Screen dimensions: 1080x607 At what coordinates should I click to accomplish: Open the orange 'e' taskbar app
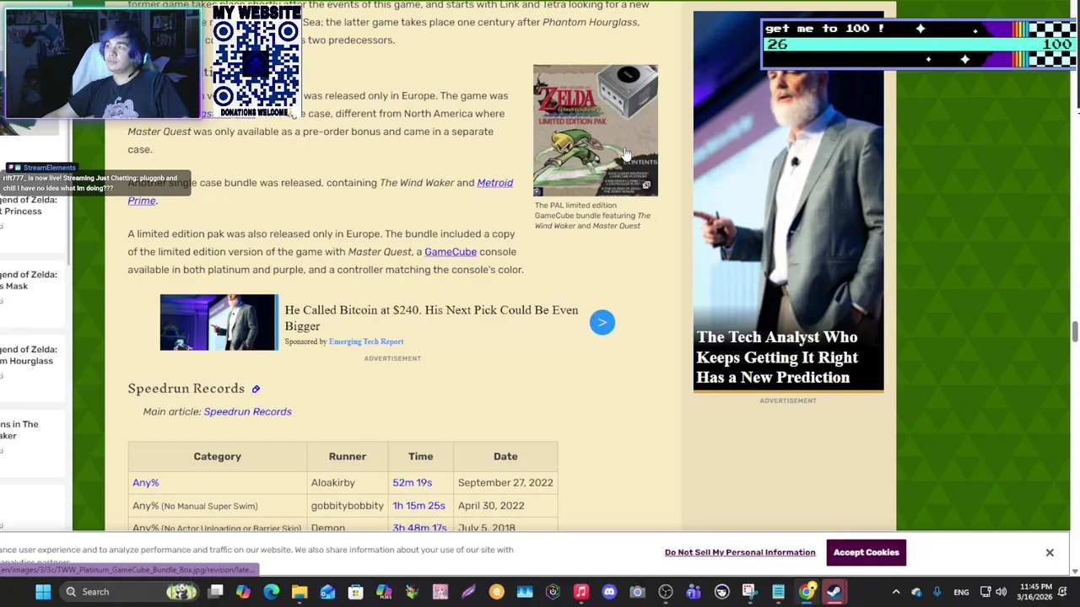(x=496, y=592)
